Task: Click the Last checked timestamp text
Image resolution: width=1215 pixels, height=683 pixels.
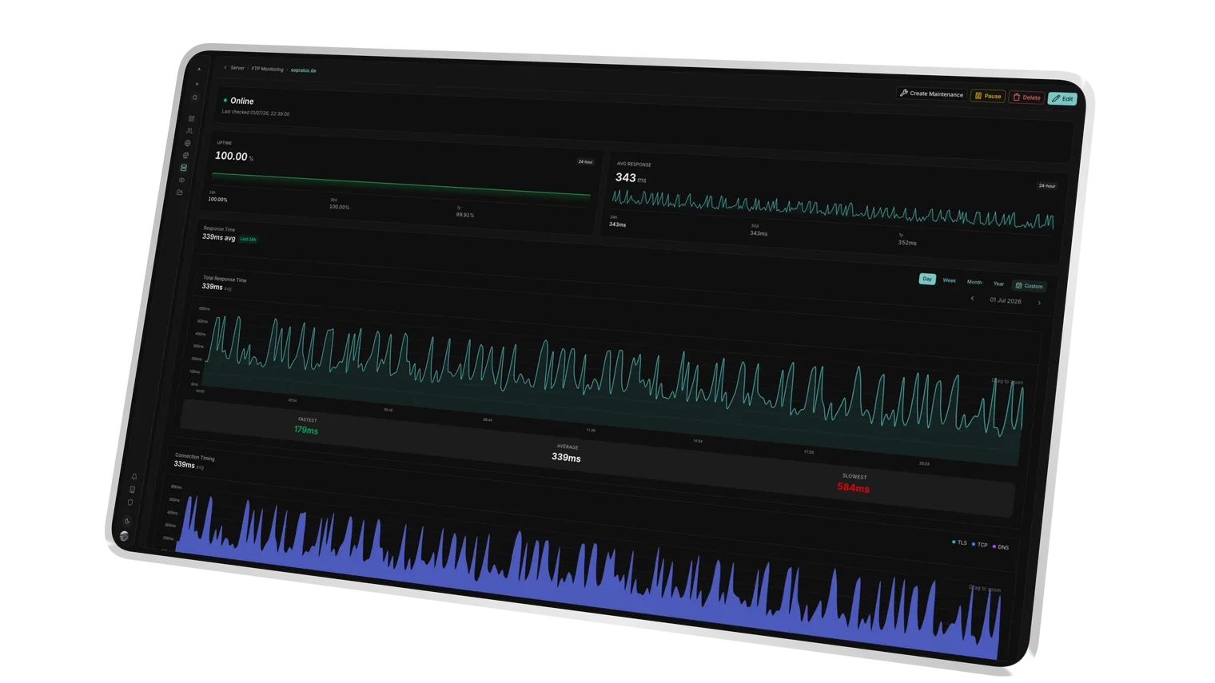Action: click(256, 113)
